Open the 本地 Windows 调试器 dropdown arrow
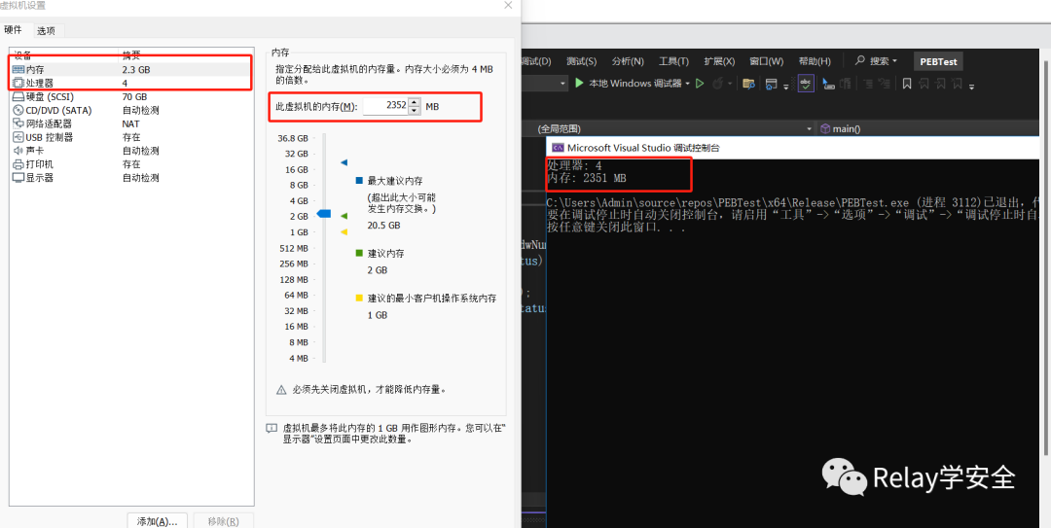This screenshot has height=528, width=1051. 688,84
